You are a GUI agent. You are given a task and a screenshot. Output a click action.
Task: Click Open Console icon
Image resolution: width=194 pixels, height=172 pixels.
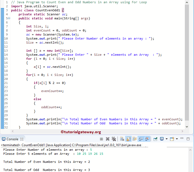pyautogui.click(x=172, y=139)
